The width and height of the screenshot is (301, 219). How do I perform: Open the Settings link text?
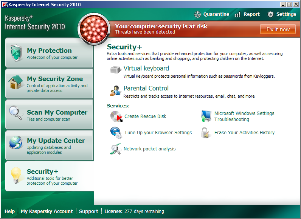(x=286, y=14)
